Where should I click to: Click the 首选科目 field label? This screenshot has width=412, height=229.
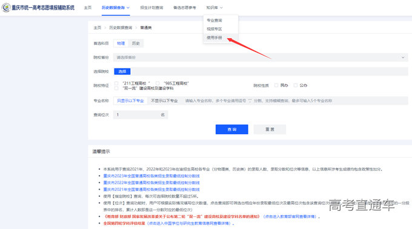101,44
